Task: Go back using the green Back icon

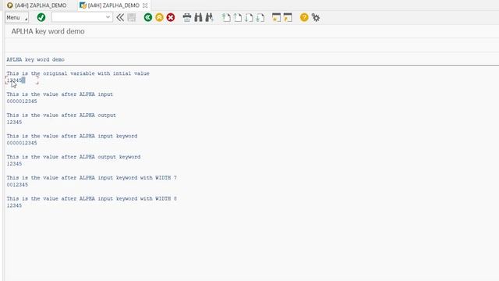Action: coord(148,17)
